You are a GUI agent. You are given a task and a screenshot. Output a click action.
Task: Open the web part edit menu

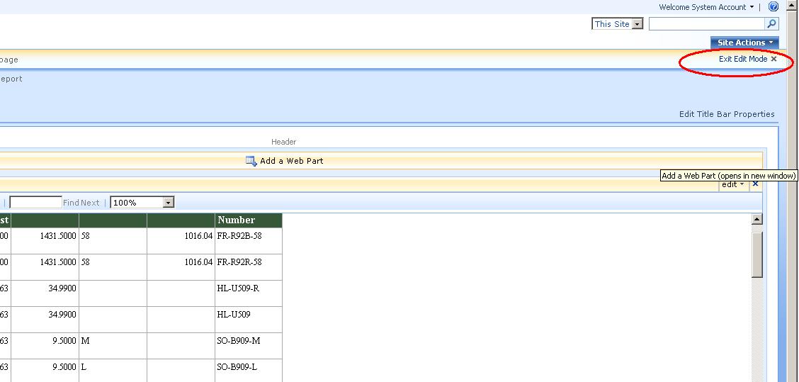click(x=733, y=185)
